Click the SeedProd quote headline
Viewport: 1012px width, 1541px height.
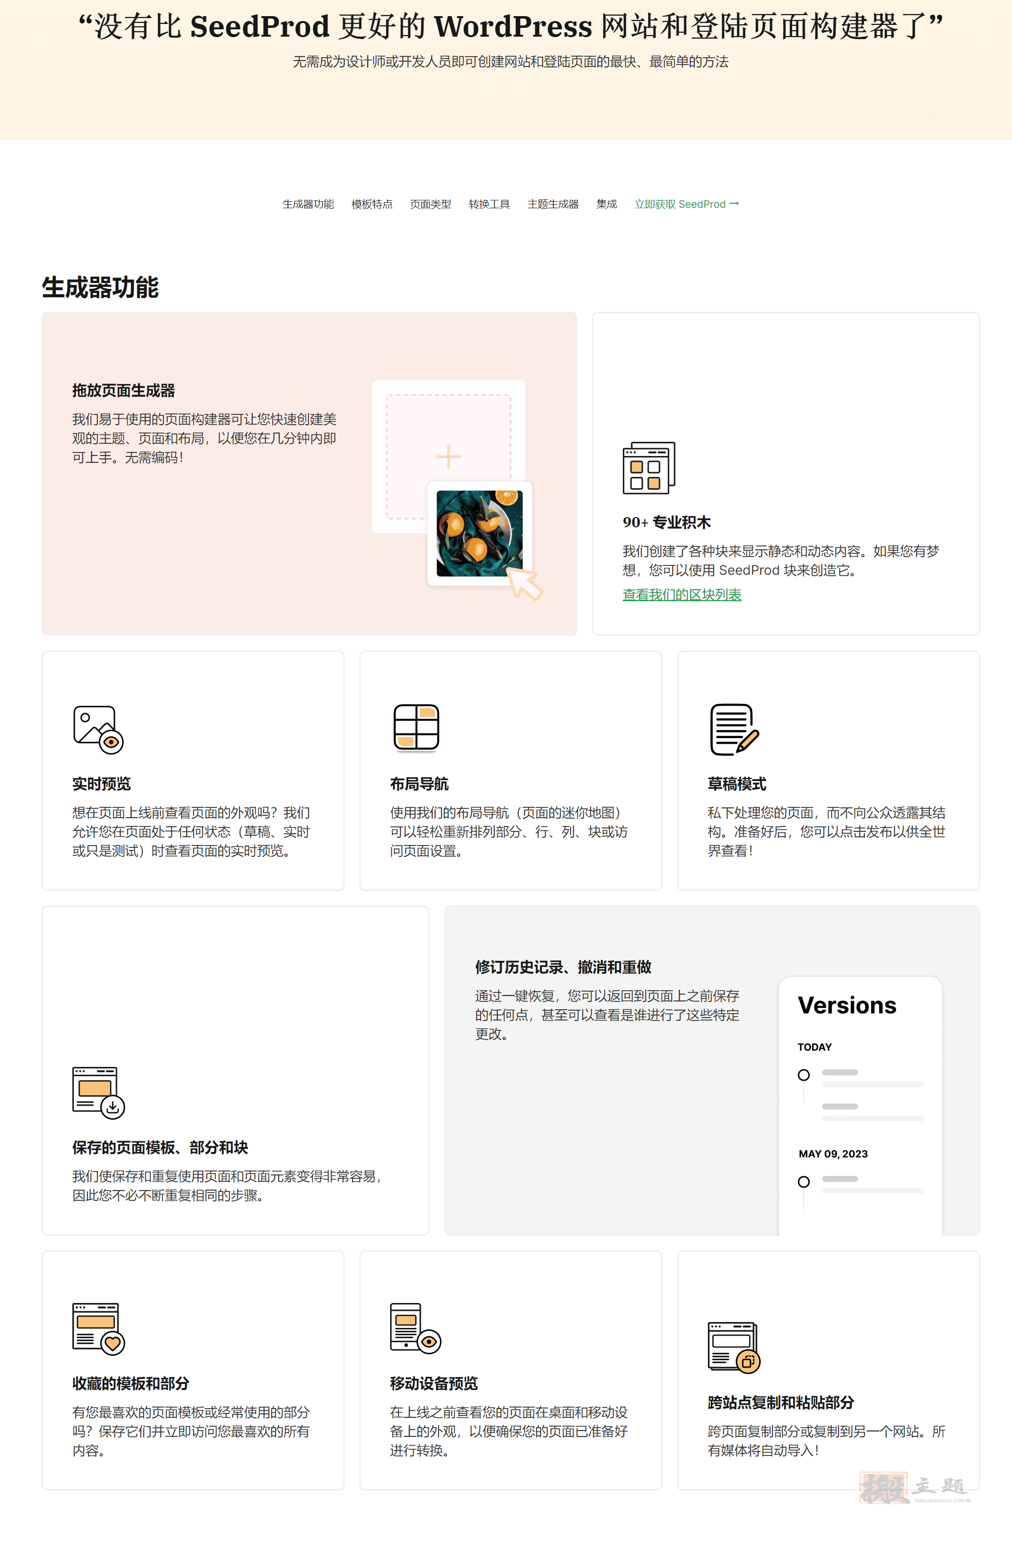point(511,26)
